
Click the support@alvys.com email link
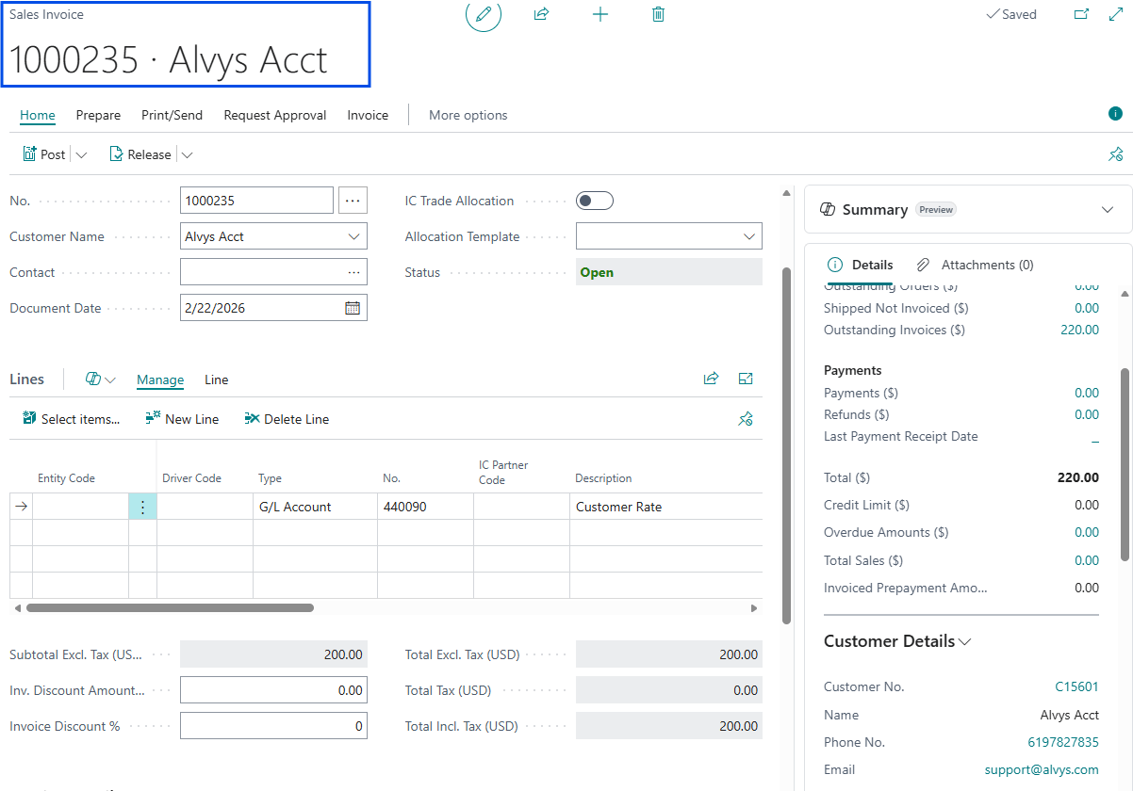(1042, 769)
